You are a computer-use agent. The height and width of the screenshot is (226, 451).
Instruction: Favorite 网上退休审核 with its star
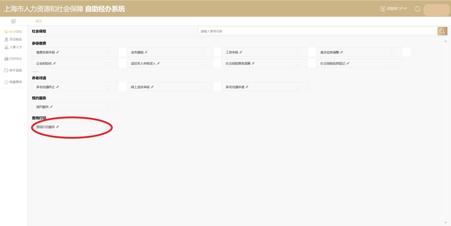pyautogui.click(x=203, y=87)
